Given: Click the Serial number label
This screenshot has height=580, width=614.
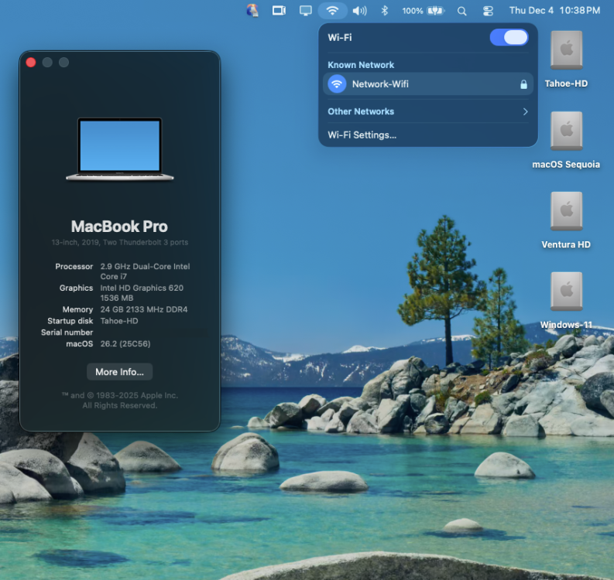Looking at the screenshot, I should (67, 333).
